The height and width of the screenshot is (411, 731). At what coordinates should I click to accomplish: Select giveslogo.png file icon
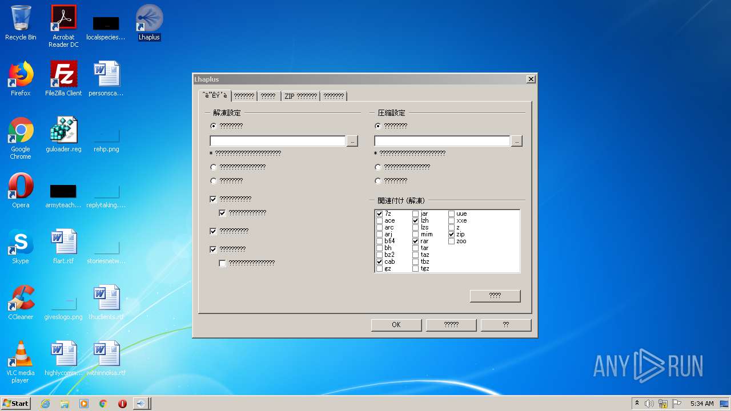point(63,308)
